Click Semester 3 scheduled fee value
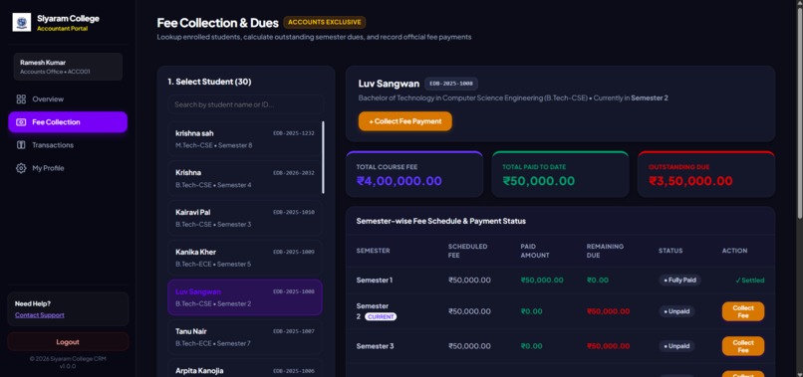803x377 pixels. click(469, 346)
